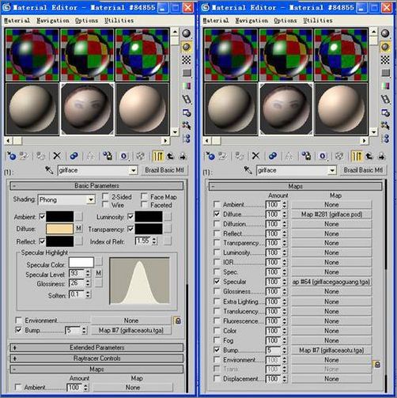Click the Map #281 (girlface.psd) button
Screen dimensions: 397x398
[331, 214]
